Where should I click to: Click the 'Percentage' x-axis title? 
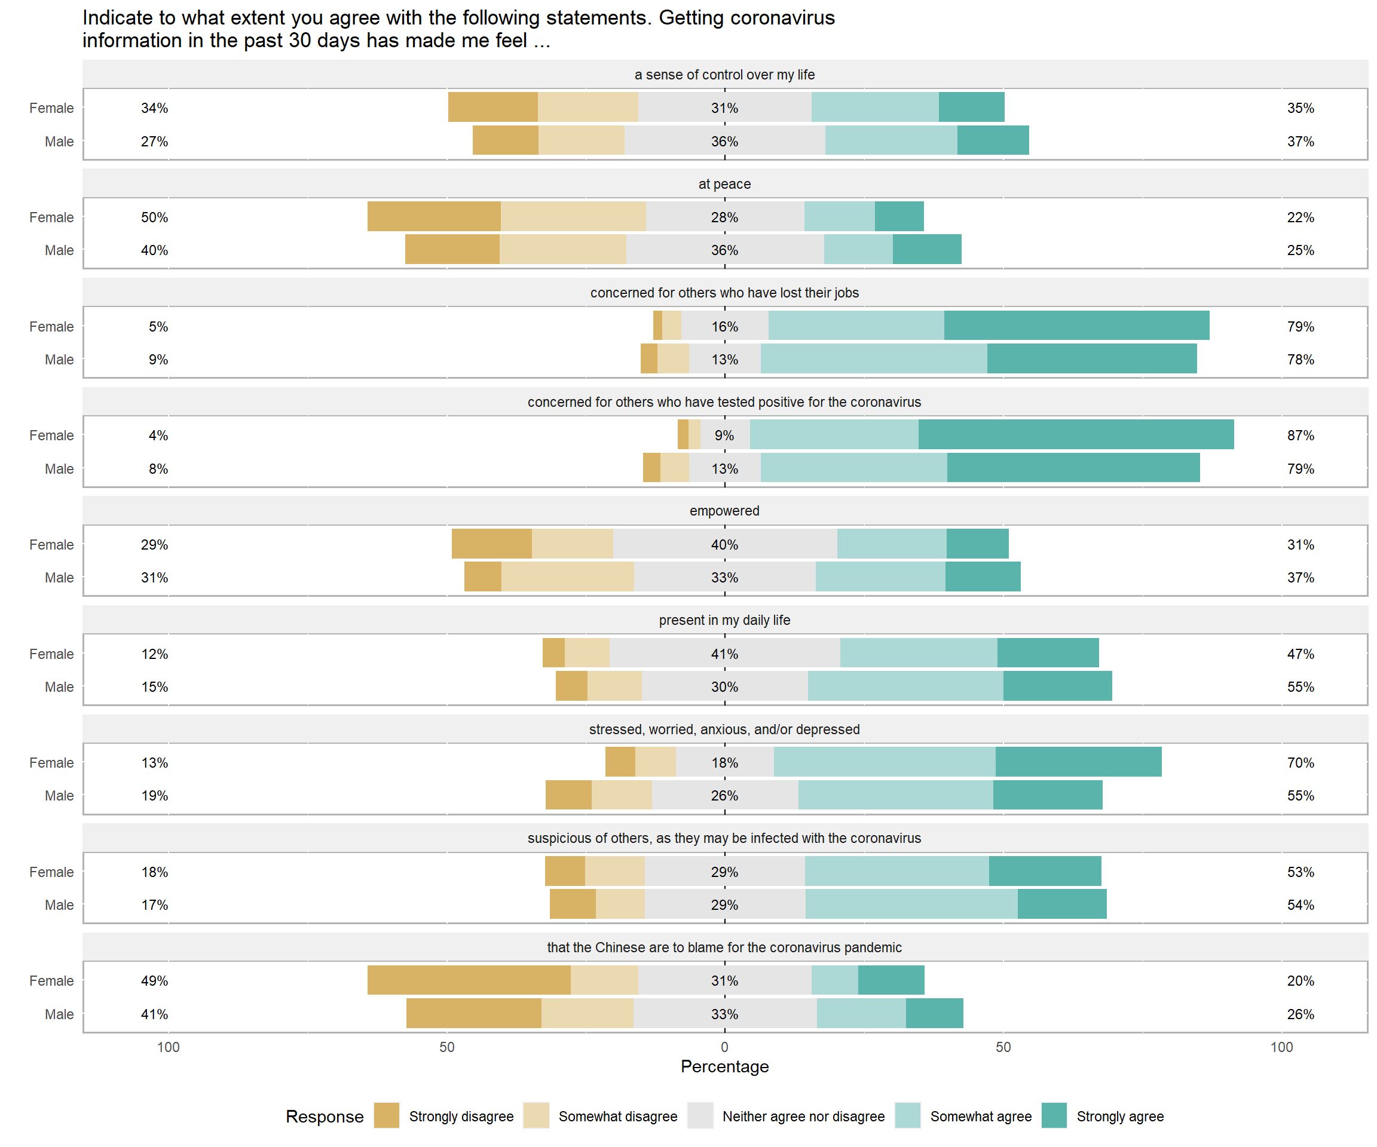(724, 1066)
